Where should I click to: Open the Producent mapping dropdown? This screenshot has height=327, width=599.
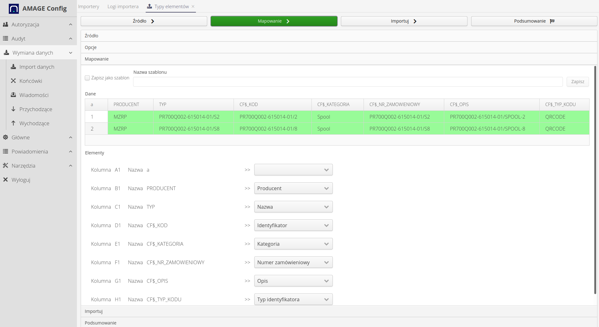click(x=293, y=188)
